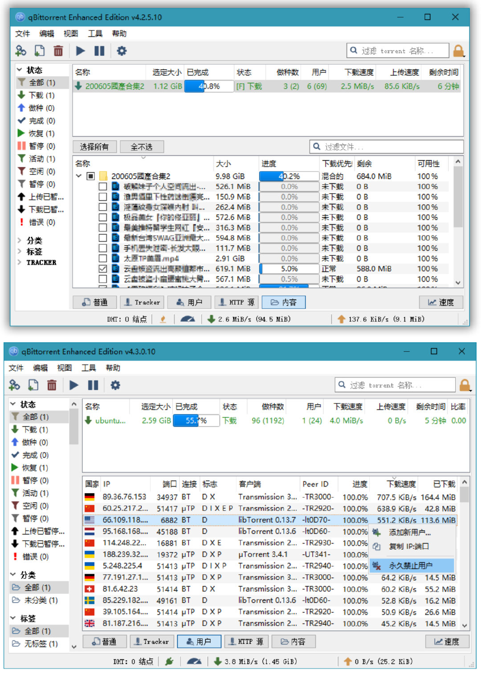Click add torrent file icon in v4.3.0.10 toolbar

33,385
